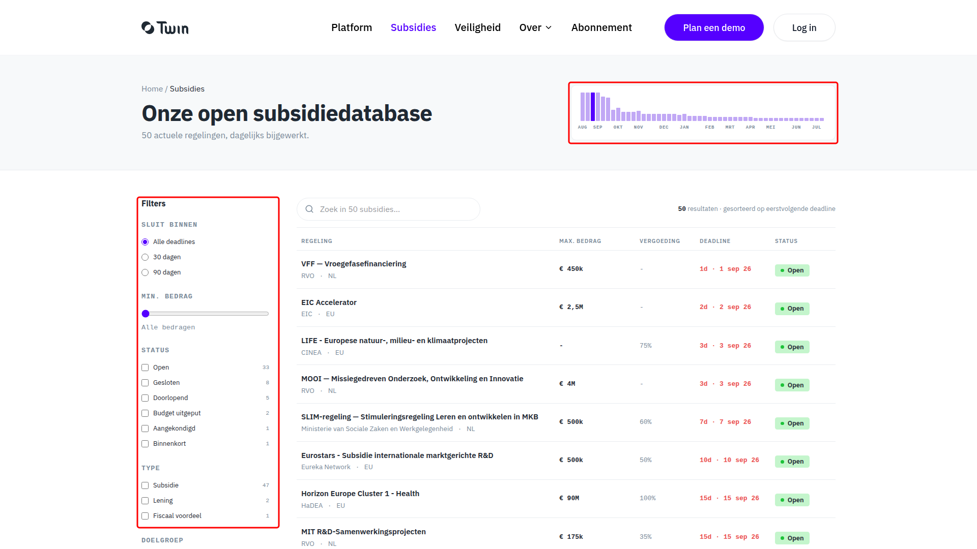Click the € 90M amount cell
977x549 pixels.
pyautogui.click(x=569, y=498)
